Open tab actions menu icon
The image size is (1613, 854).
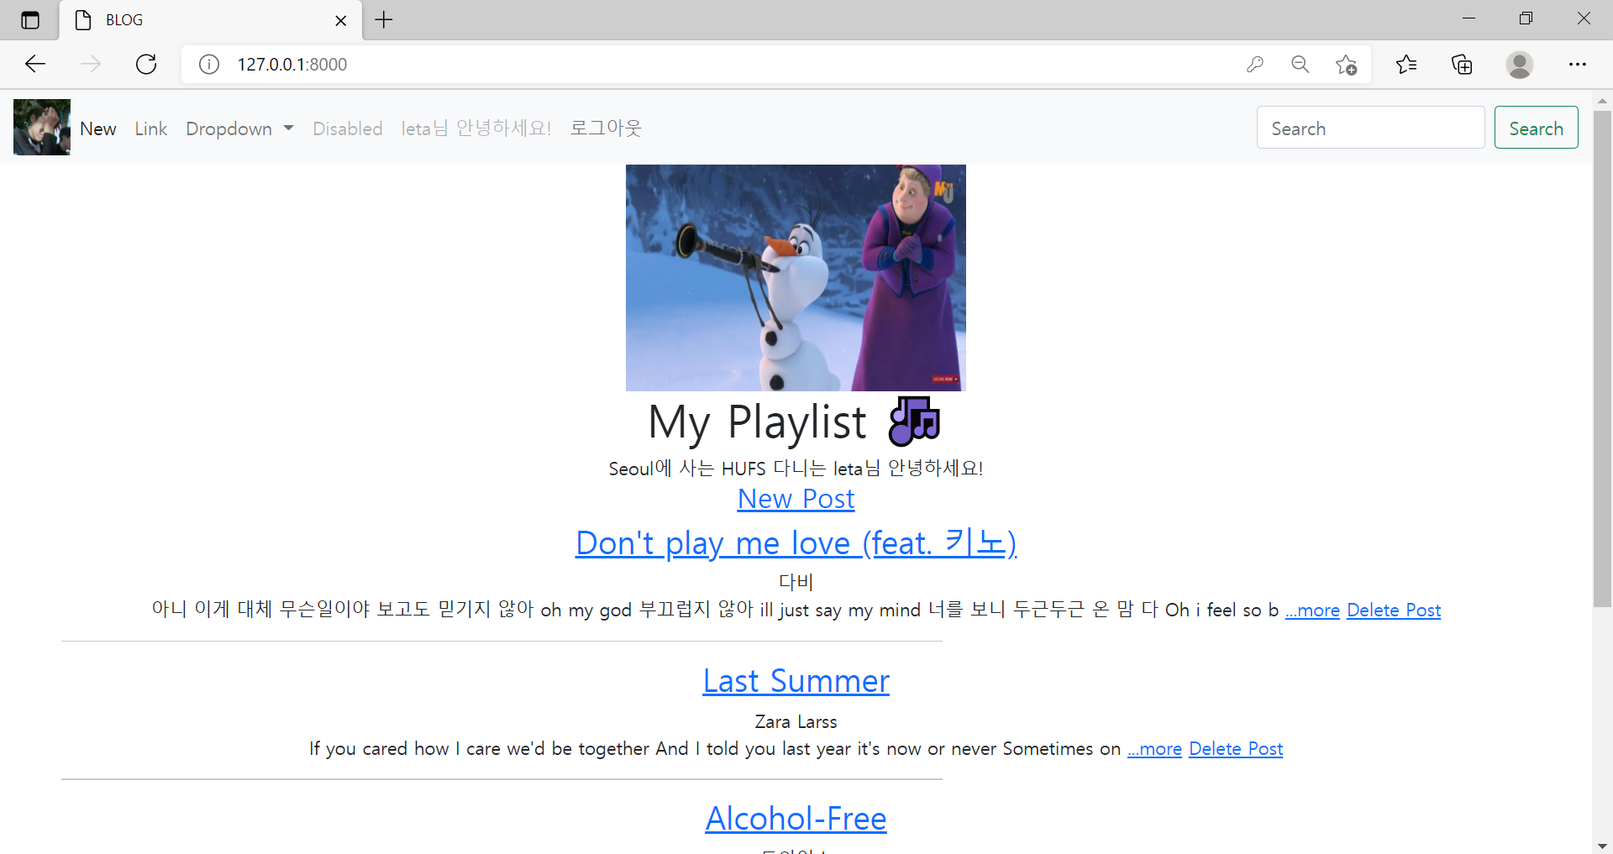coord(30,20)
